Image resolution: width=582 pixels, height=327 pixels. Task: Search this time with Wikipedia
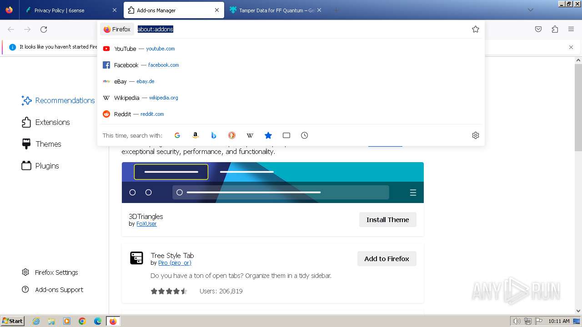[250, 135]
